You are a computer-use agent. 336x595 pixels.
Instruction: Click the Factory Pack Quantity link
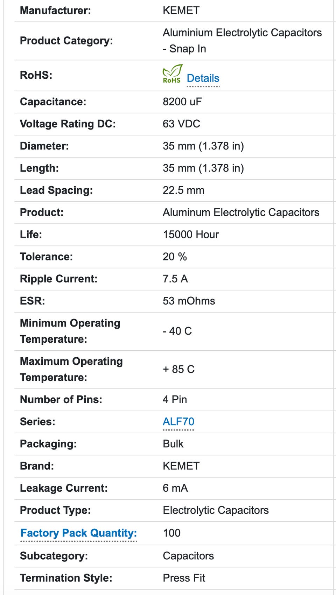79,533
